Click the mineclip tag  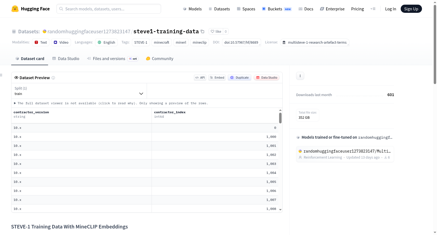click(x=200, y=42)
